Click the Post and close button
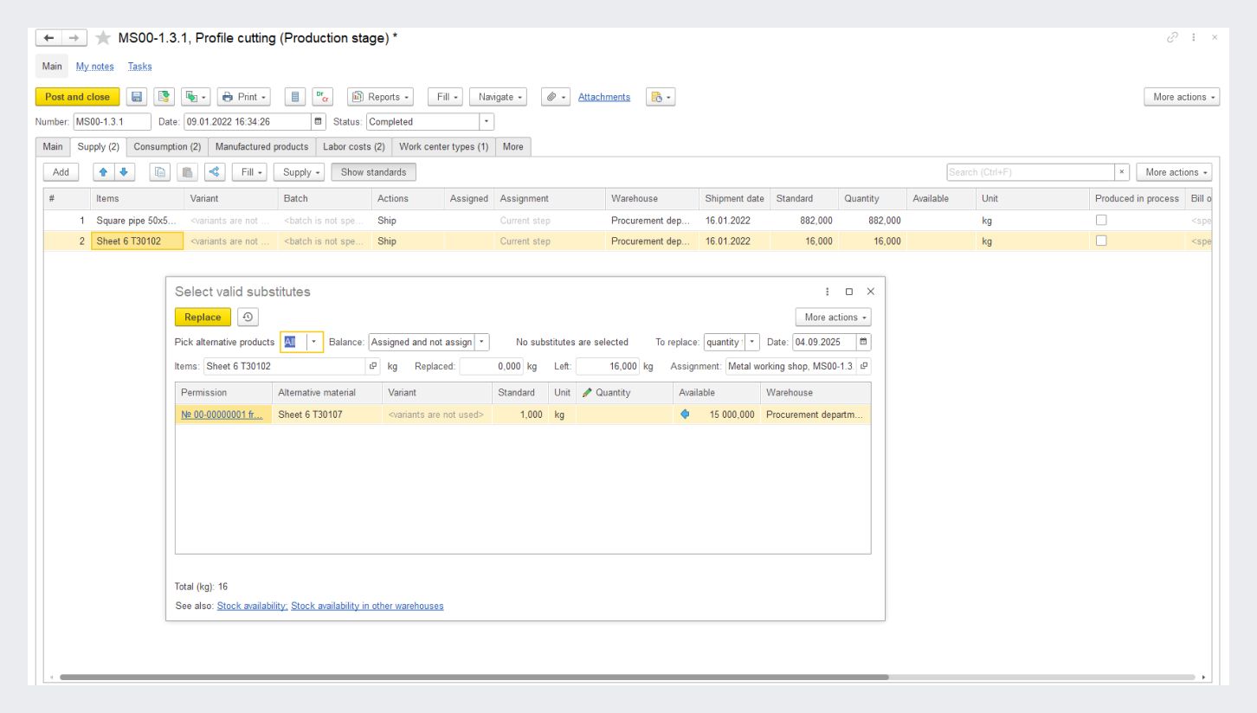 click(x=77, y=97)
